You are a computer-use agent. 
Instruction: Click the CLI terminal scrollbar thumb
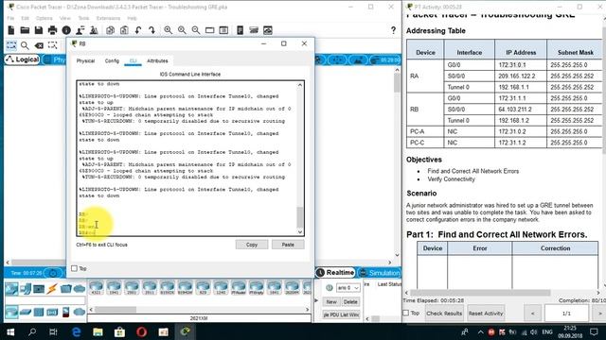[300, 217]
